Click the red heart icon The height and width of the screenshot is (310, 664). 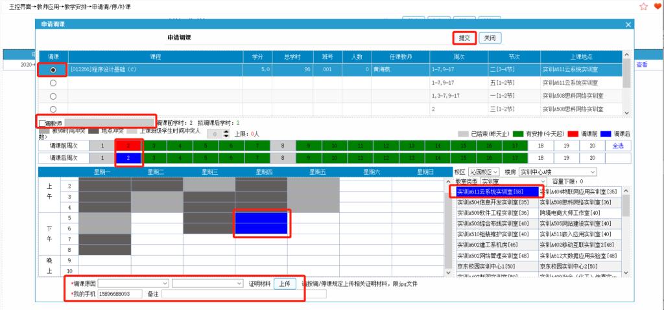[656, 6]
